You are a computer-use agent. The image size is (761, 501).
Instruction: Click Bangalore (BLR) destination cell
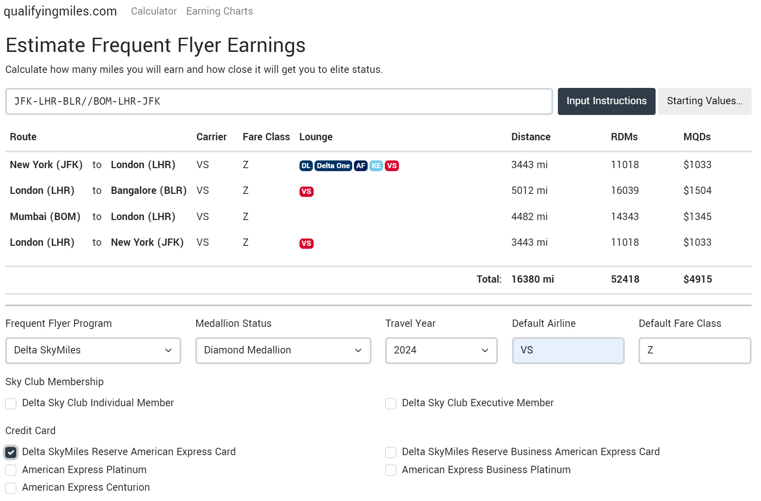[149, 190]
